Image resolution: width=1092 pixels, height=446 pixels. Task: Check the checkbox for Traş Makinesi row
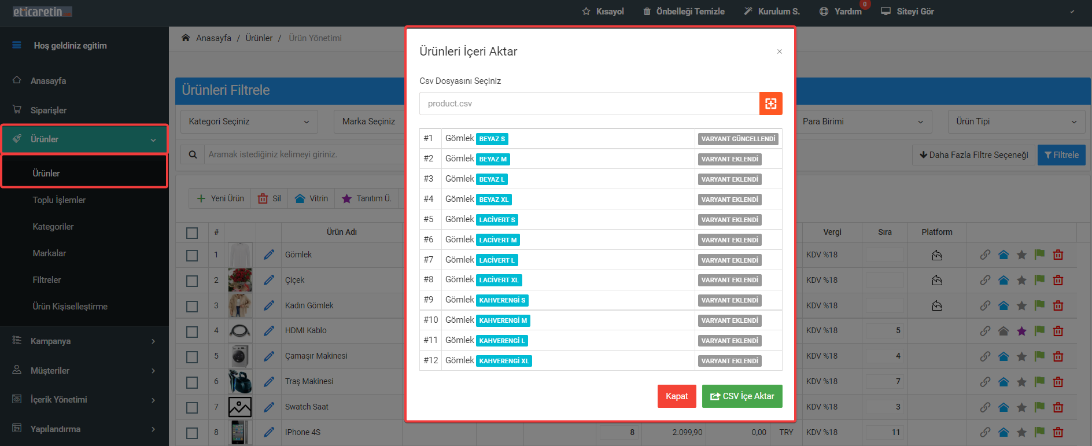coord(192,382)
